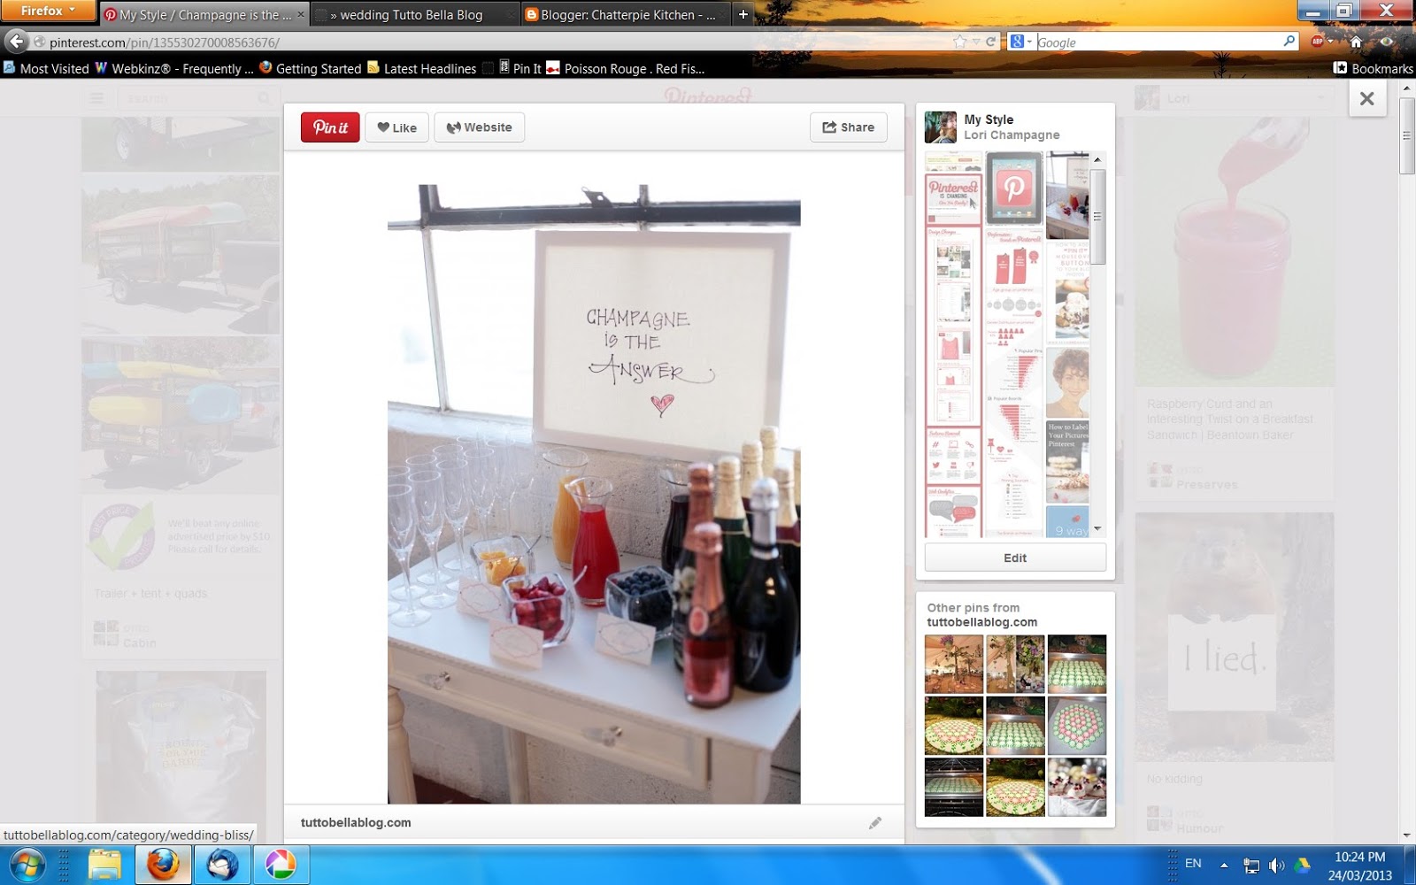Open the tuttobellablog.com source link
The height and width of the screenshot is (885, 1416).
click(x=355, y=822)
